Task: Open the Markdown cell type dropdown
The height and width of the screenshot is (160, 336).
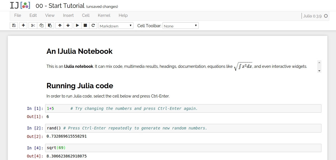Action: [x=116, y=26]
